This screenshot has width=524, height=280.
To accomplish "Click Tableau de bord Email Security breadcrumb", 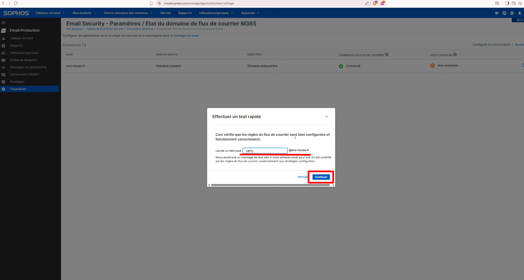I will tap(105, 29).
